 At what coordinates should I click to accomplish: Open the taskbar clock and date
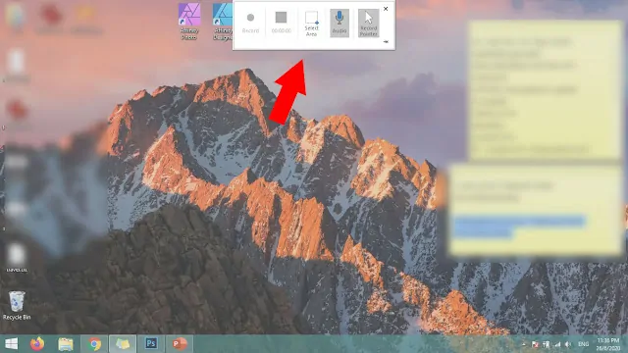[x=608, y=344]
